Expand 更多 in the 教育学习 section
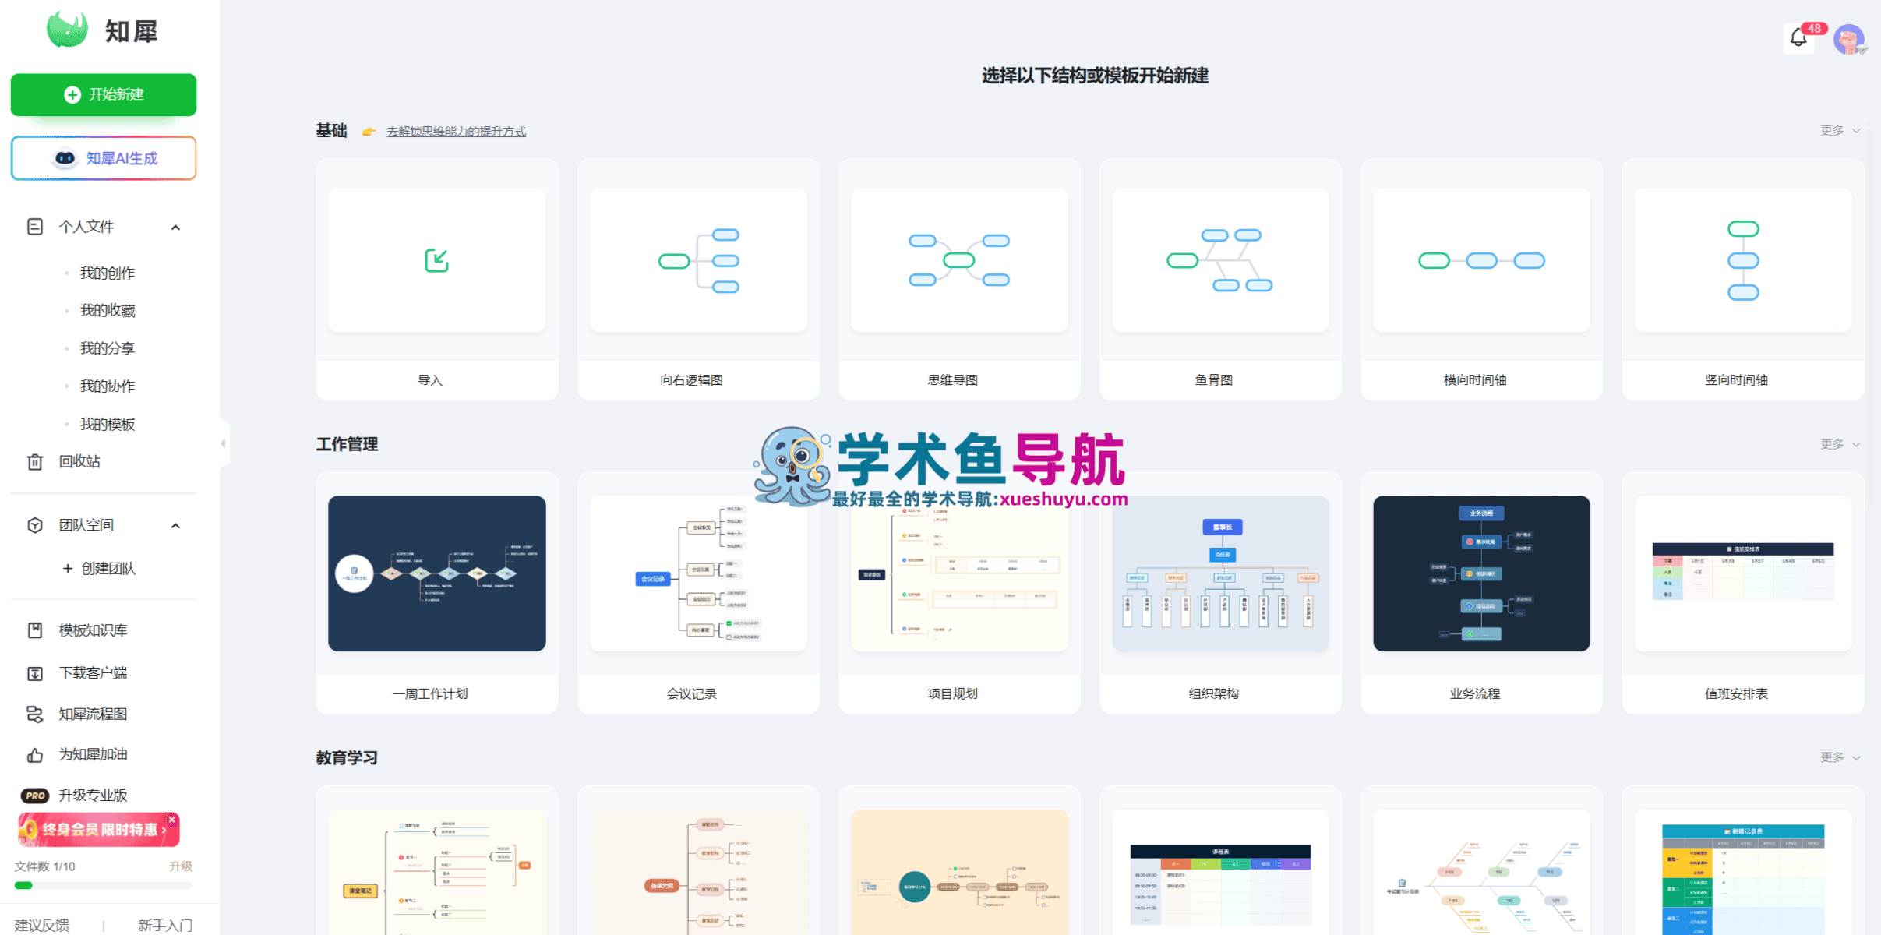This screenshot has height=935, width=1881. (1840, 757)
